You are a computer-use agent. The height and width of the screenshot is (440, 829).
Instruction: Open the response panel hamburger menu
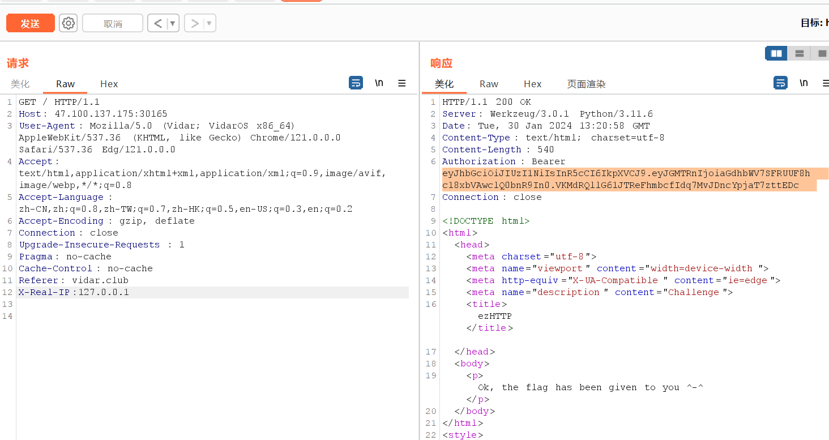[x=825, y=83]
